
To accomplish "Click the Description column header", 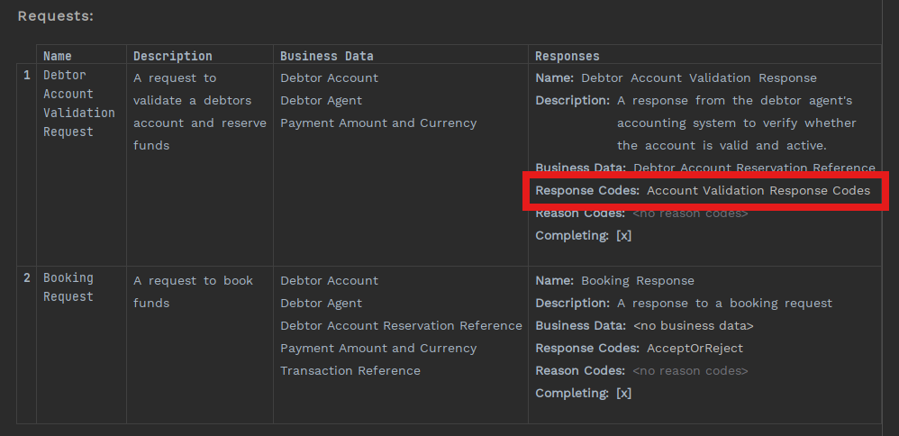I will pos(173,56).
